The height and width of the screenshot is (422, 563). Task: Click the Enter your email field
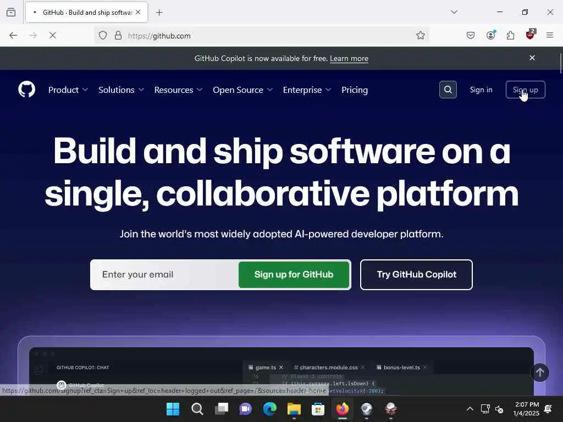point(164,275)
